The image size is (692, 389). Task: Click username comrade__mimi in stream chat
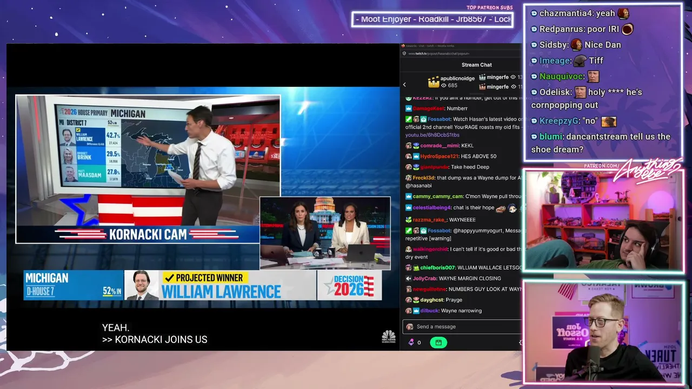pos(439,145)
